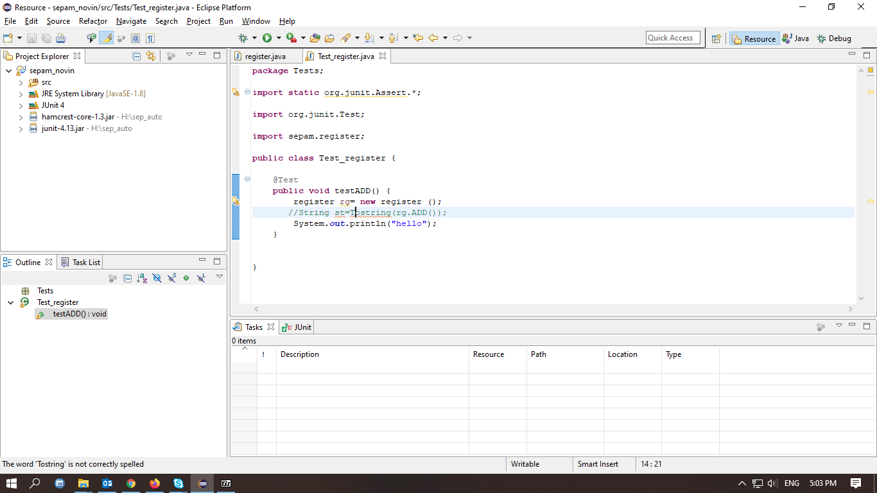Image resolution: width=877 pixels, height=493 pixels.
Task: Expand the src folder in Project Explorer
Action: 20,82
